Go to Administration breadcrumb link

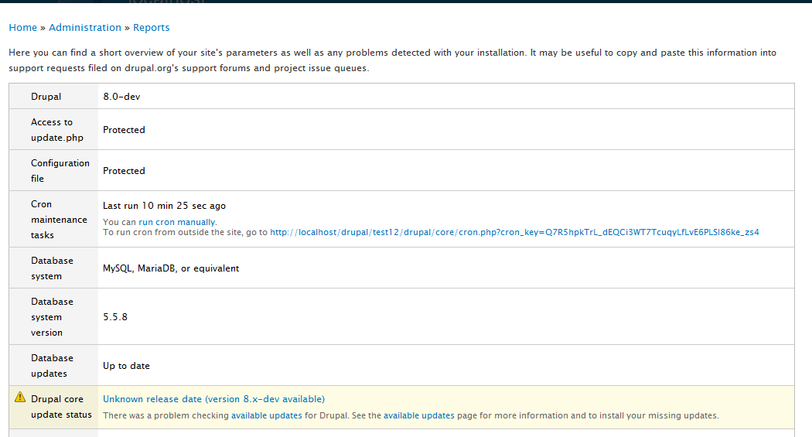click(x=85, y=27)
